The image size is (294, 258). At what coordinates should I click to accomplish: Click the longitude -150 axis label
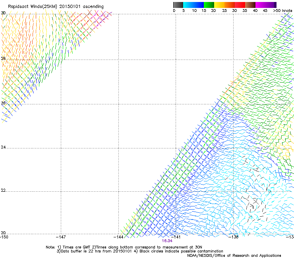pos(4,237)
